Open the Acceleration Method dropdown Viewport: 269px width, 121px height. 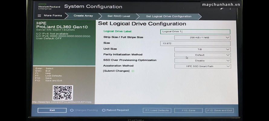[203, 66]
